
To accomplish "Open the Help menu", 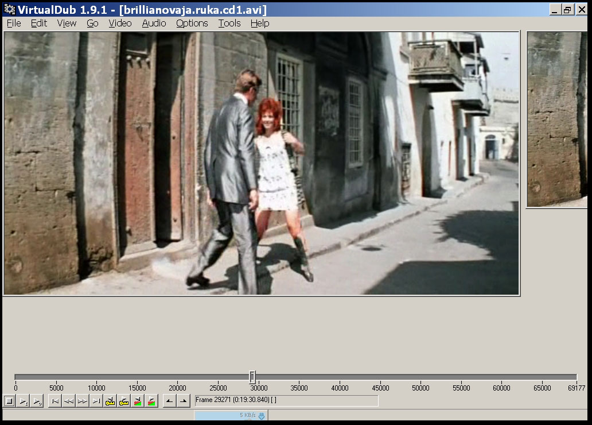I will pos(260,24).
